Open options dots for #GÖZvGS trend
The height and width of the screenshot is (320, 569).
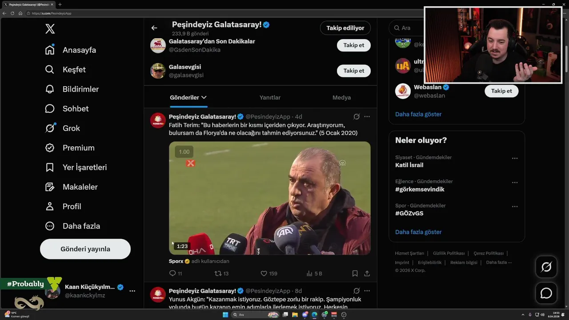[515, 206]
